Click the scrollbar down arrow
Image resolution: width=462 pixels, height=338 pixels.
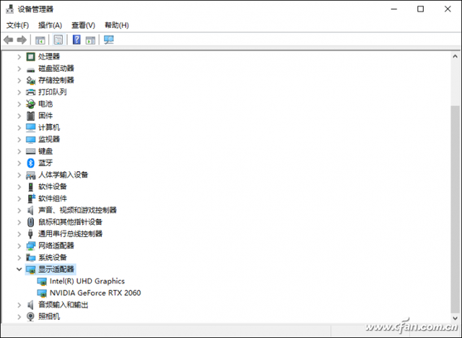click(455, 318)
